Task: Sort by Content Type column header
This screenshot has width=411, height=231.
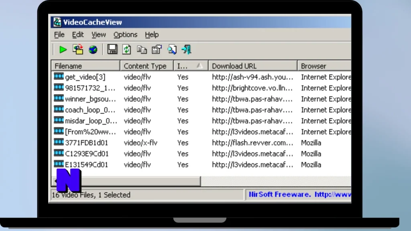Action: [x=147, y=66]
